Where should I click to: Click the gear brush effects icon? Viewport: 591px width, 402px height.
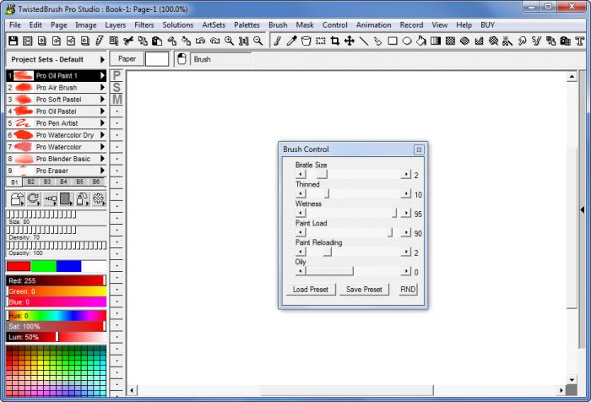tap(99, 198)
